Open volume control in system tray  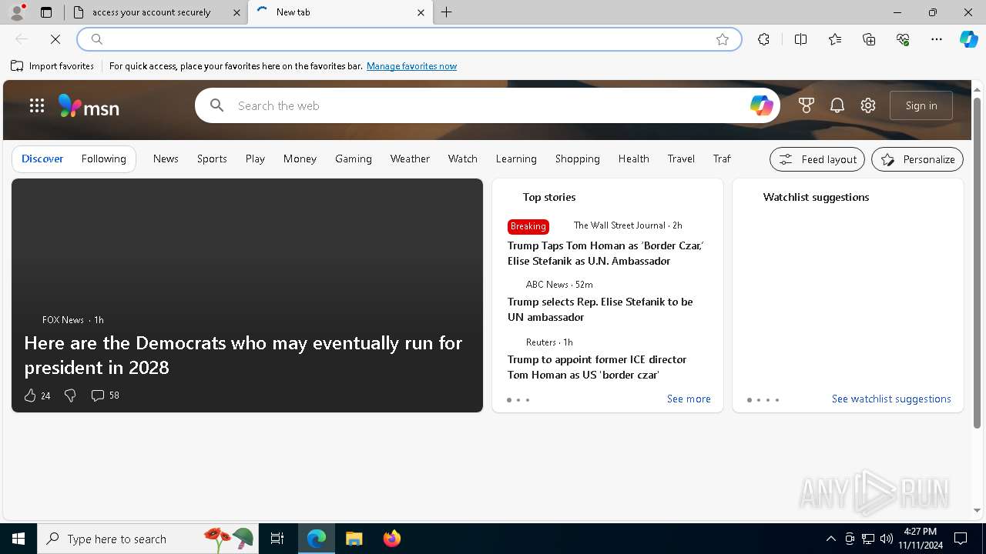[886, 539]
